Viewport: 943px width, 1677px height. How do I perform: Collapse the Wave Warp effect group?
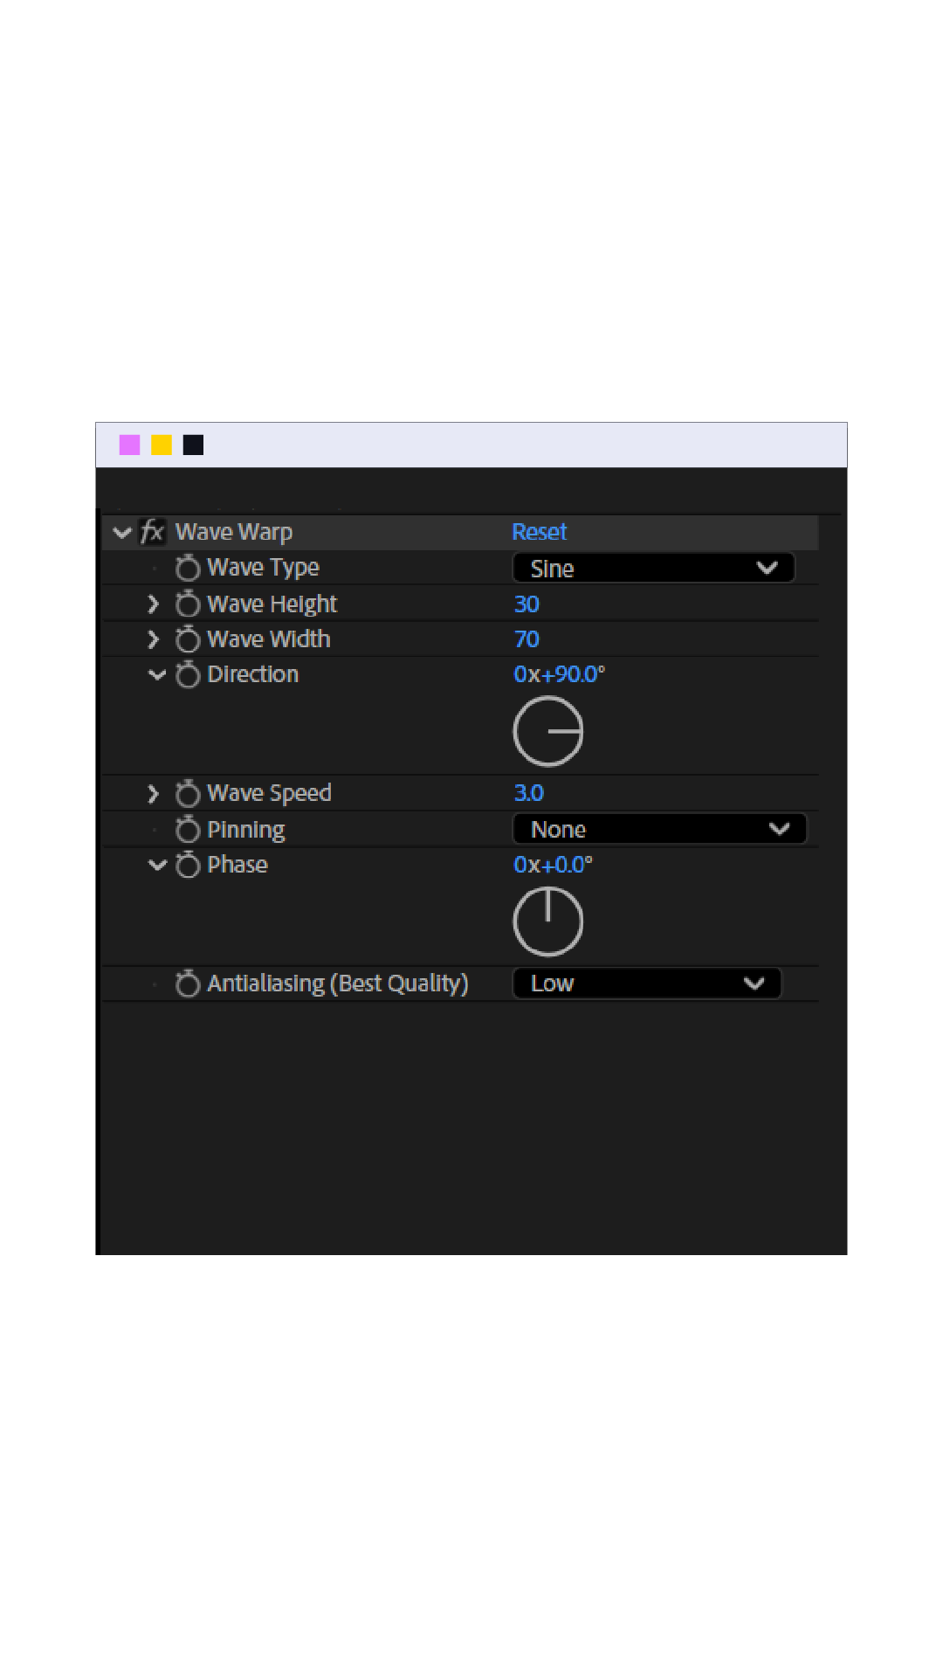(122, 532)
